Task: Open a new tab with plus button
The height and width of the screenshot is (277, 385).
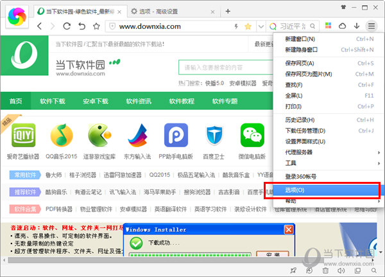Action: coord(228,12)
